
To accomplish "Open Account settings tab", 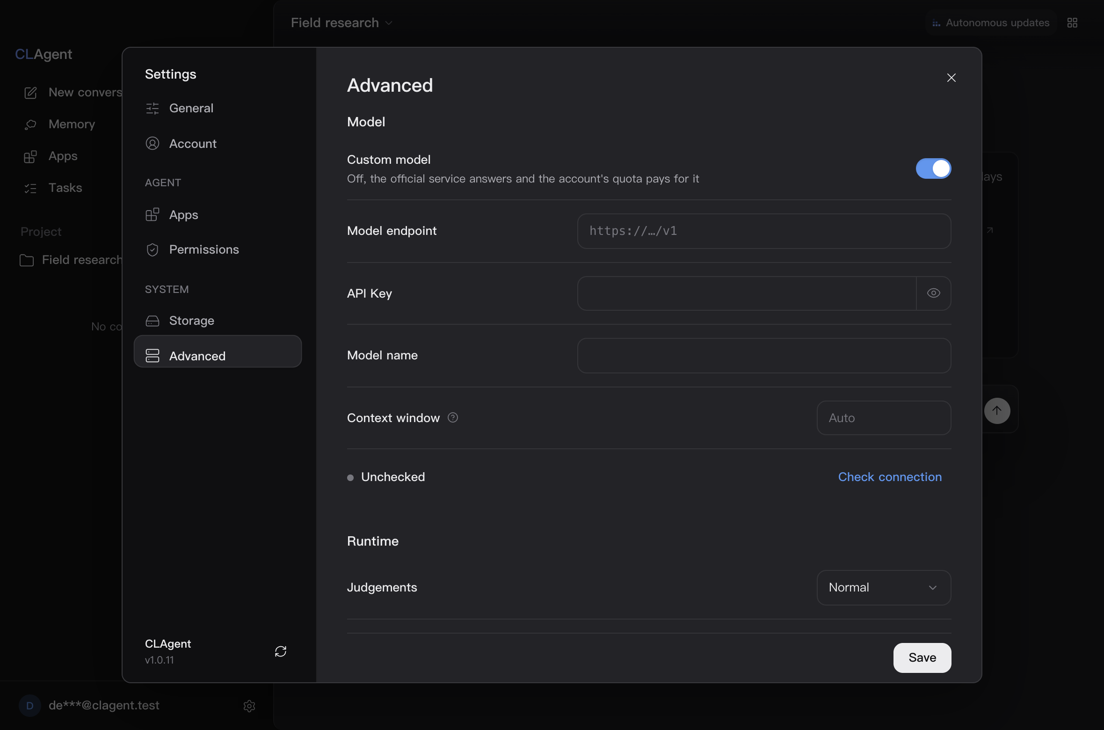I will click(x=218, y=144).
